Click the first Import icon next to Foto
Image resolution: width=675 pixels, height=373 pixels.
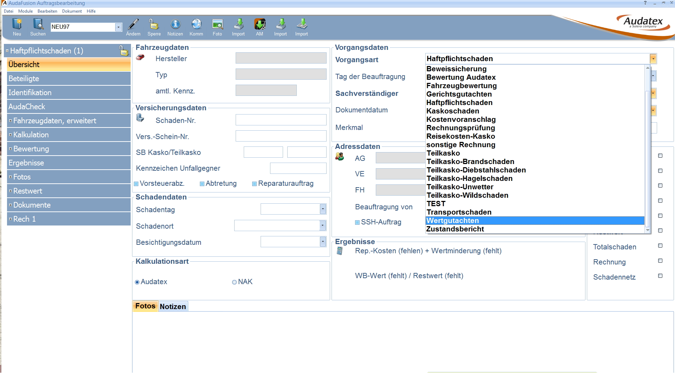coord(238,24)
